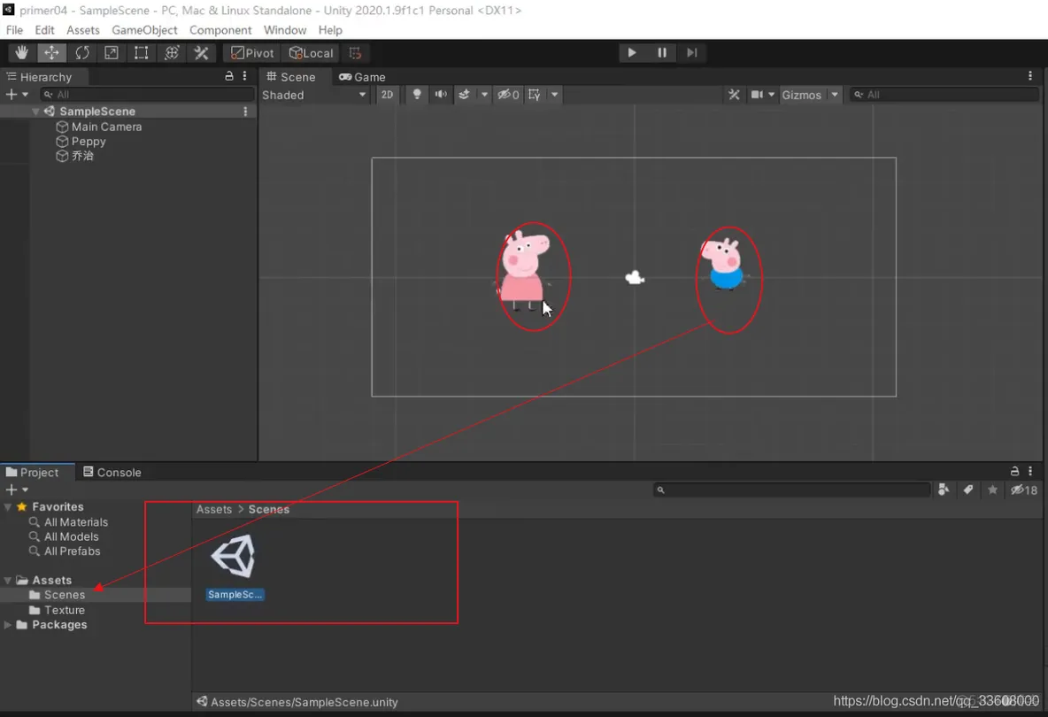Select the Hand tool
The image size is (1048, 717).
tap(22, 53)
